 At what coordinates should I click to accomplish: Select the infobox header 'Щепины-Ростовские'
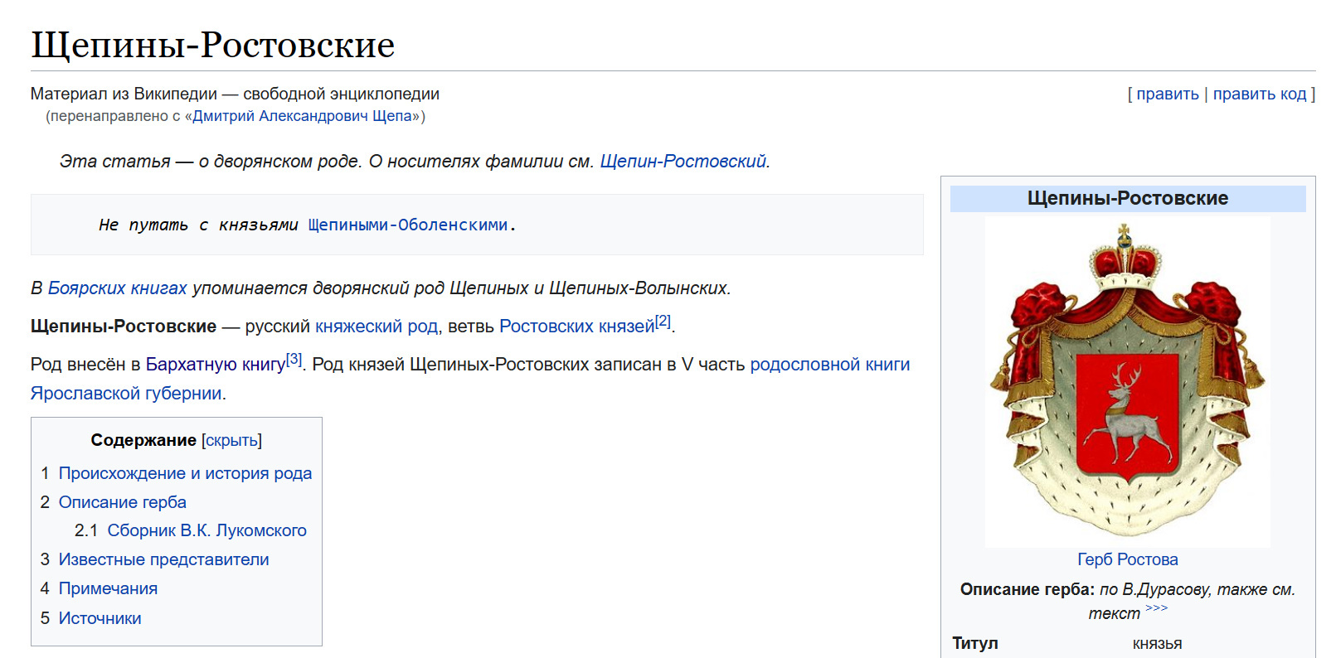pyautogui.click(x=1127, y=198)
